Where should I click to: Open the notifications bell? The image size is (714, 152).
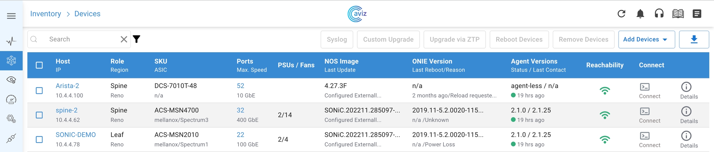pyautogui.click(x=640, y=14)
